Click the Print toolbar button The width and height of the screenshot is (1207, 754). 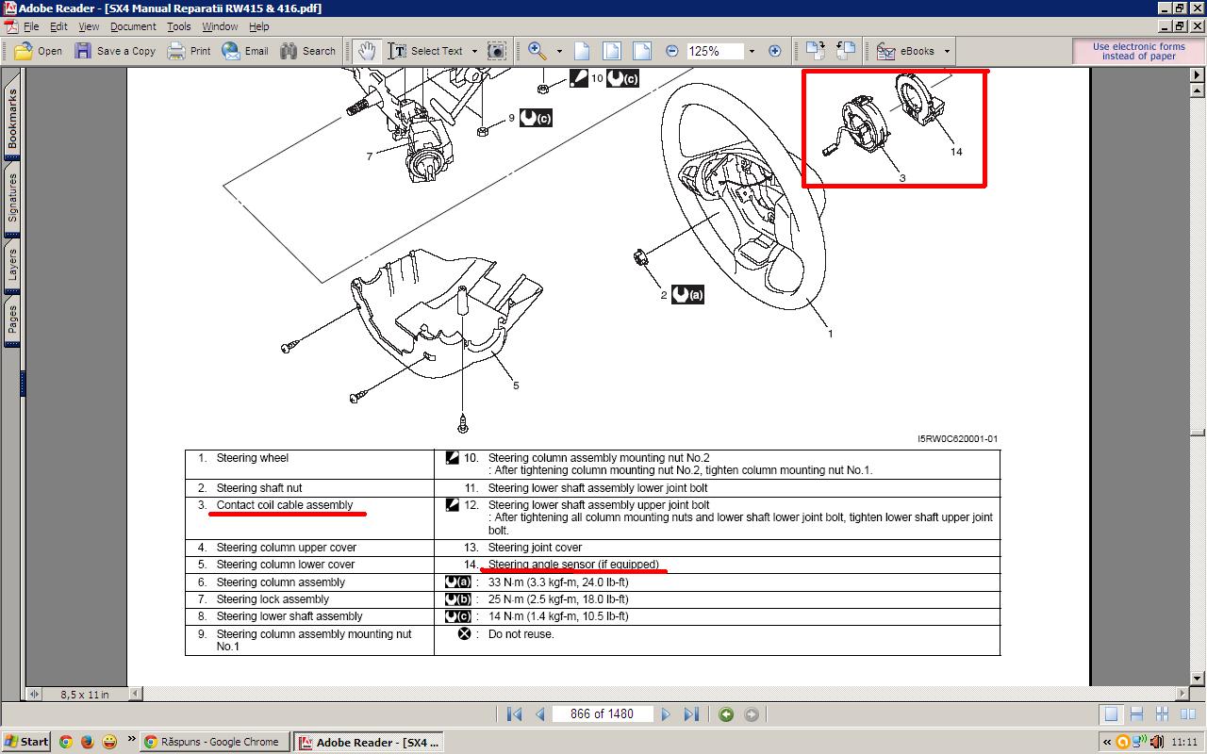189,51
